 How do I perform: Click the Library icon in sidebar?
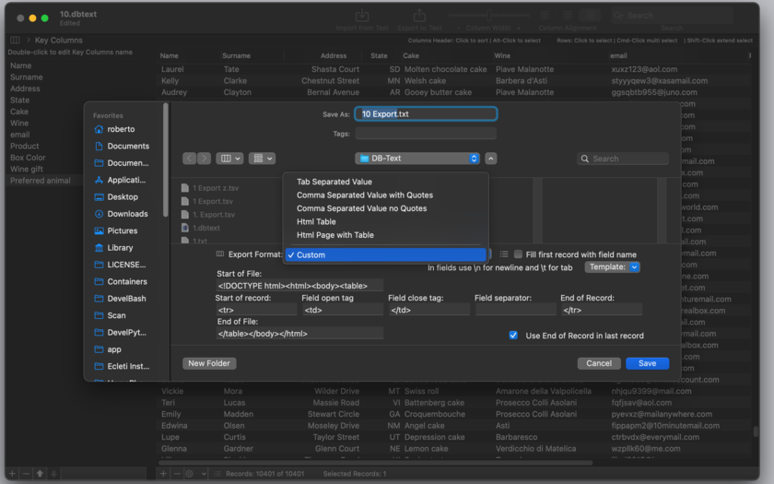tap(99, 248)
